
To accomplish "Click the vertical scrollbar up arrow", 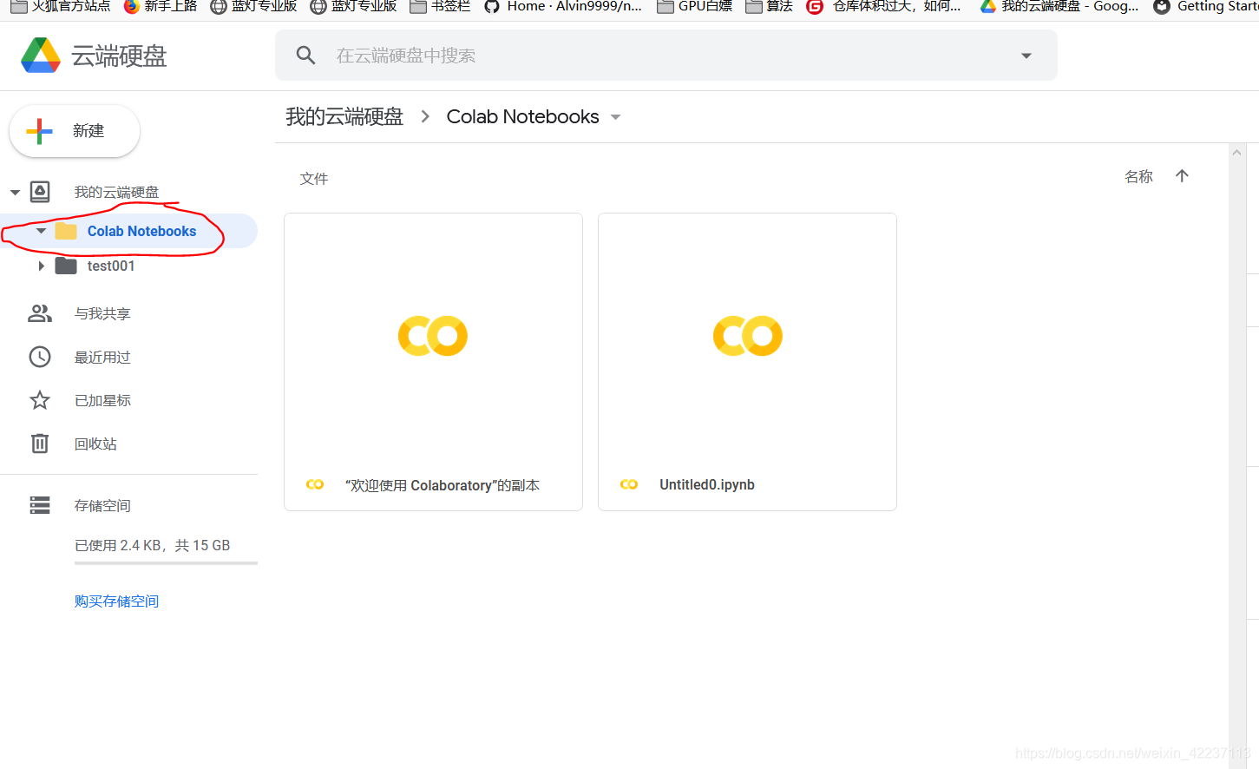I will (1236, 153).
